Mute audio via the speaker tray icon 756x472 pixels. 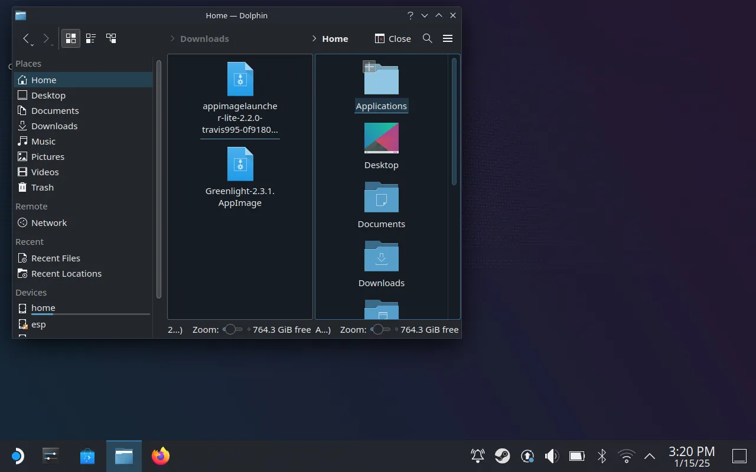point(552,455)
